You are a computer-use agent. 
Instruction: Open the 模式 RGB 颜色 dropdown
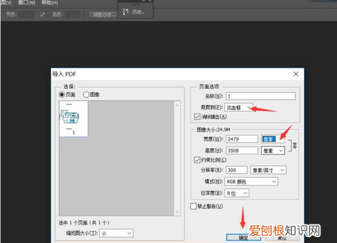251,182
